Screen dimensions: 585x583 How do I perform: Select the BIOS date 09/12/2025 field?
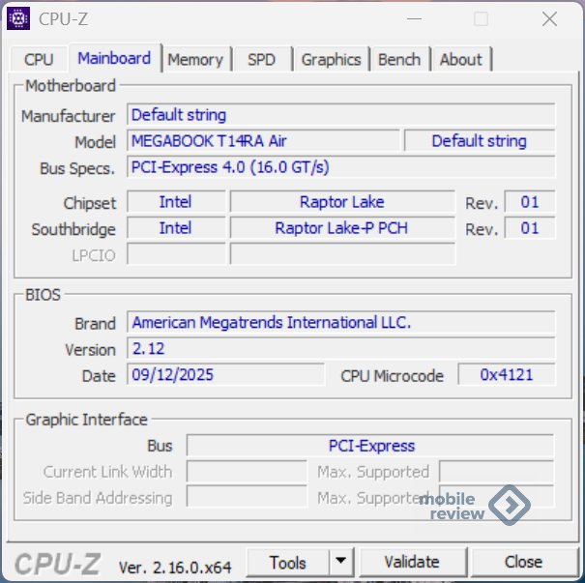click(224, 375)
